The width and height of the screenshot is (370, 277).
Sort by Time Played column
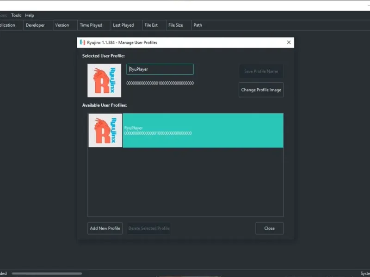[x=94, y=25]
